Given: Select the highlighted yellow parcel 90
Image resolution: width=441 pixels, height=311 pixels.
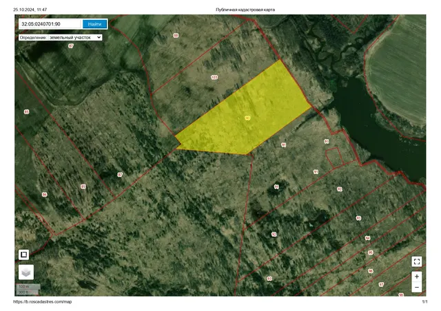Looking at the screenshot, I should (247, 118).
